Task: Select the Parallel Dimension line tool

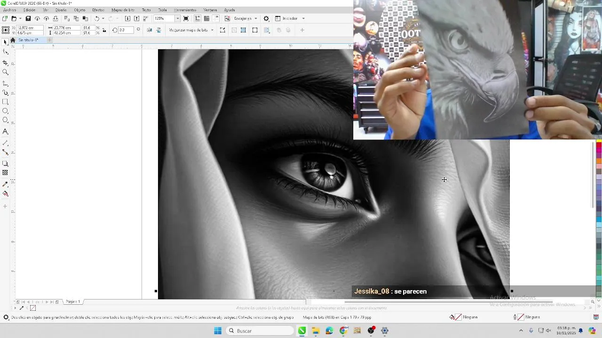Action: pyautogui.click(x=5, y=143)
